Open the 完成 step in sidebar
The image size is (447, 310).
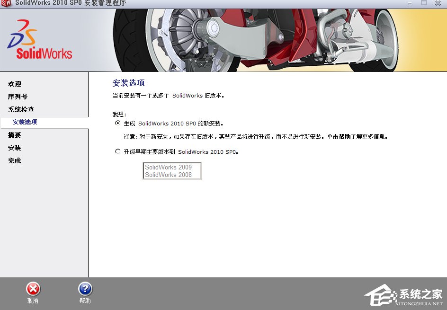point(14,160)
